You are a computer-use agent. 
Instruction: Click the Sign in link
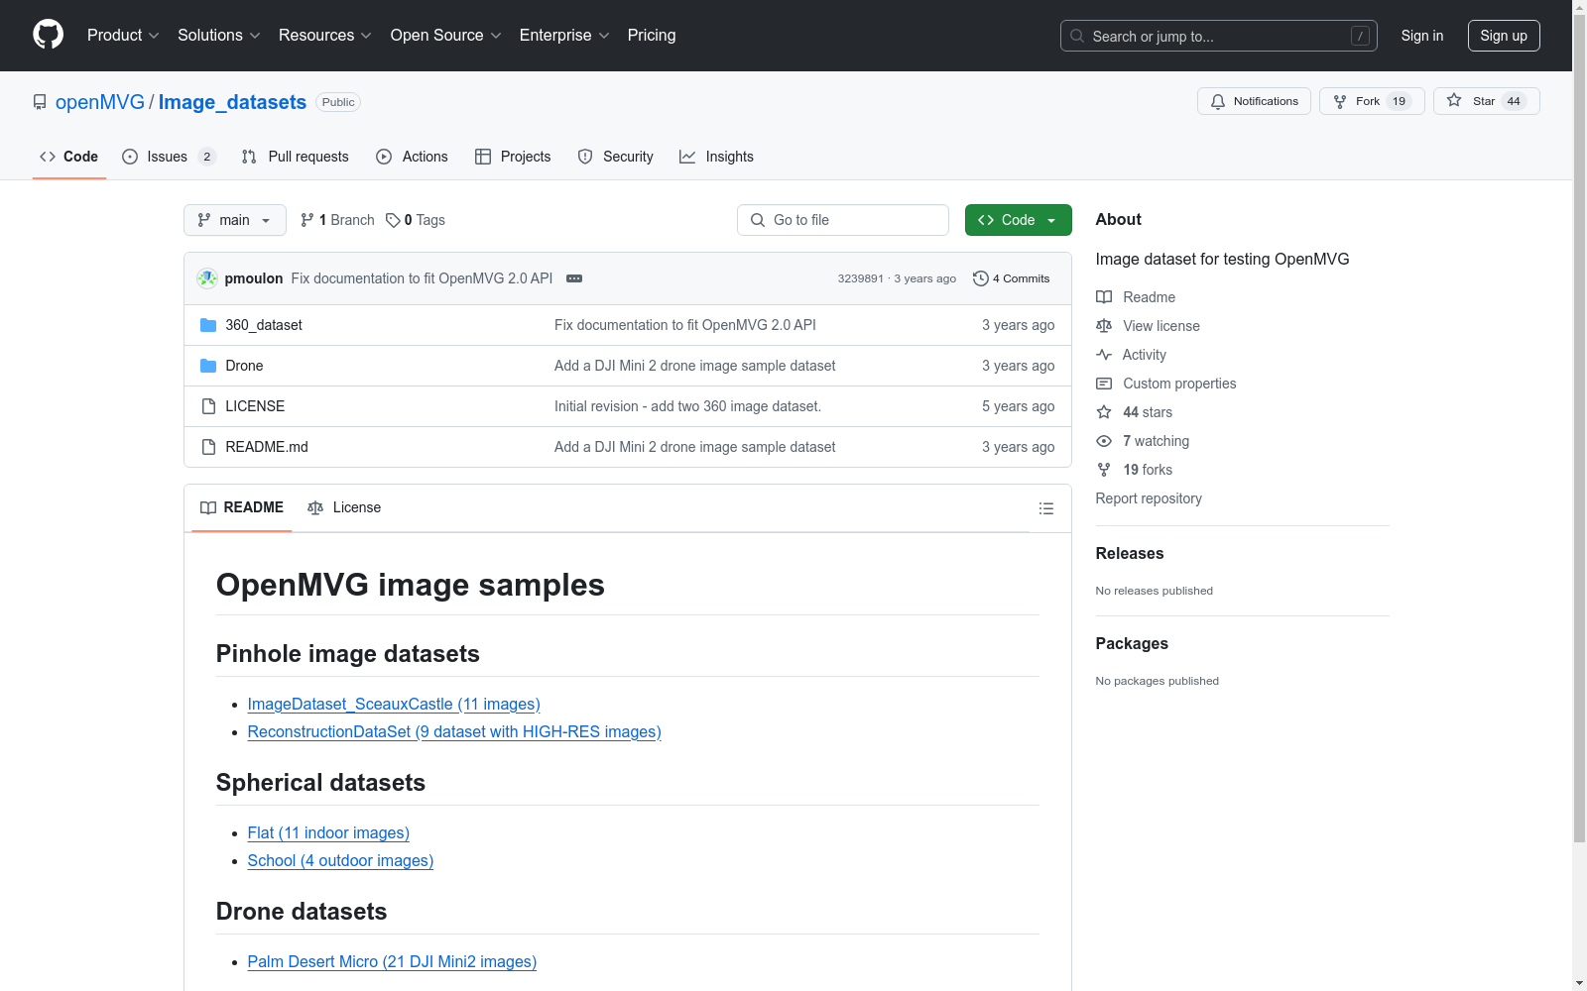1422,36
